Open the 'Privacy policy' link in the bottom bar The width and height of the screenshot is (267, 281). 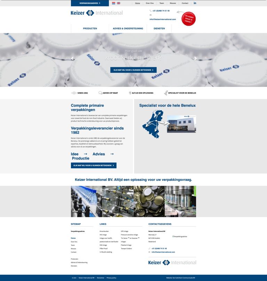pos(111,278)
